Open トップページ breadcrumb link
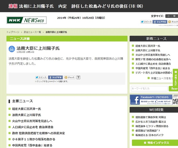The image size is (178, 148). (13, 32)
